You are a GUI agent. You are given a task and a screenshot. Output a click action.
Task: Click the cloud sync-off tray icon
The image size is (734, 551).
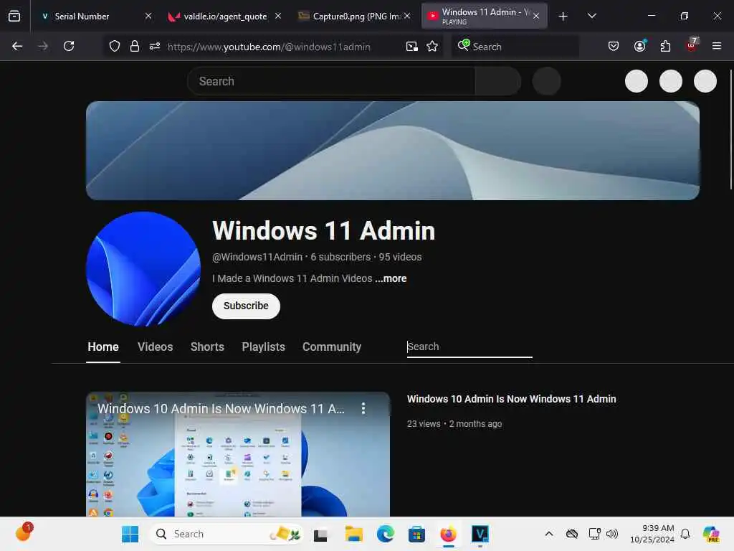(571, 534)
